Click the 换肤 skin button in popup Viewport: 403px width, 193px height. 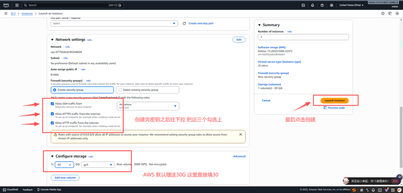(x=395, y=181)
